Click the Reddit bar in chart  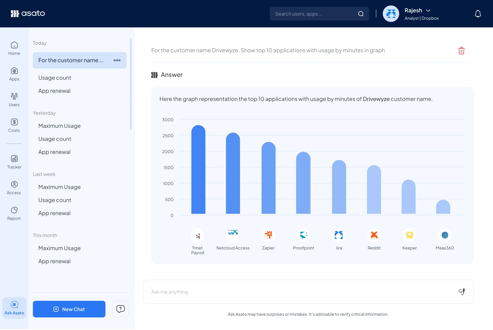(374, 190)
